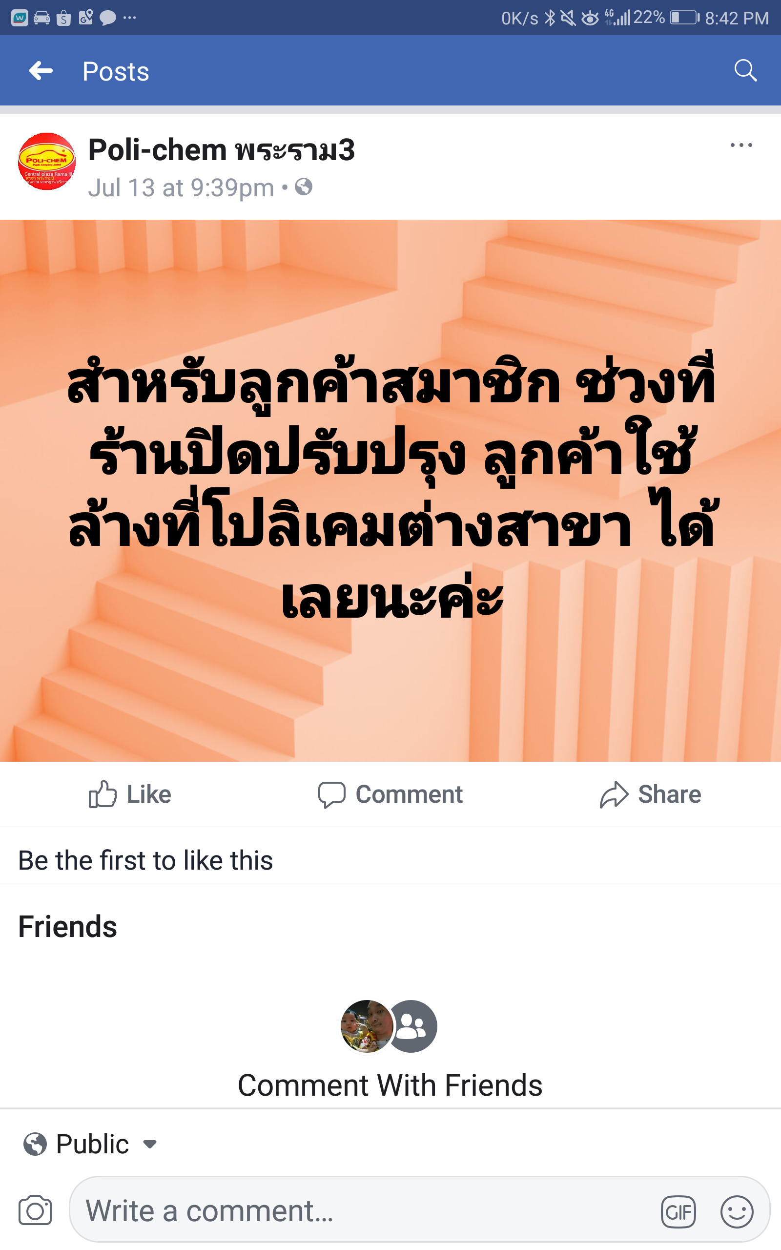Open the Poli-chem พระราม3 page name link
Screen dimensions: 781x1250
pyautogui.click(x=222, y=150)
